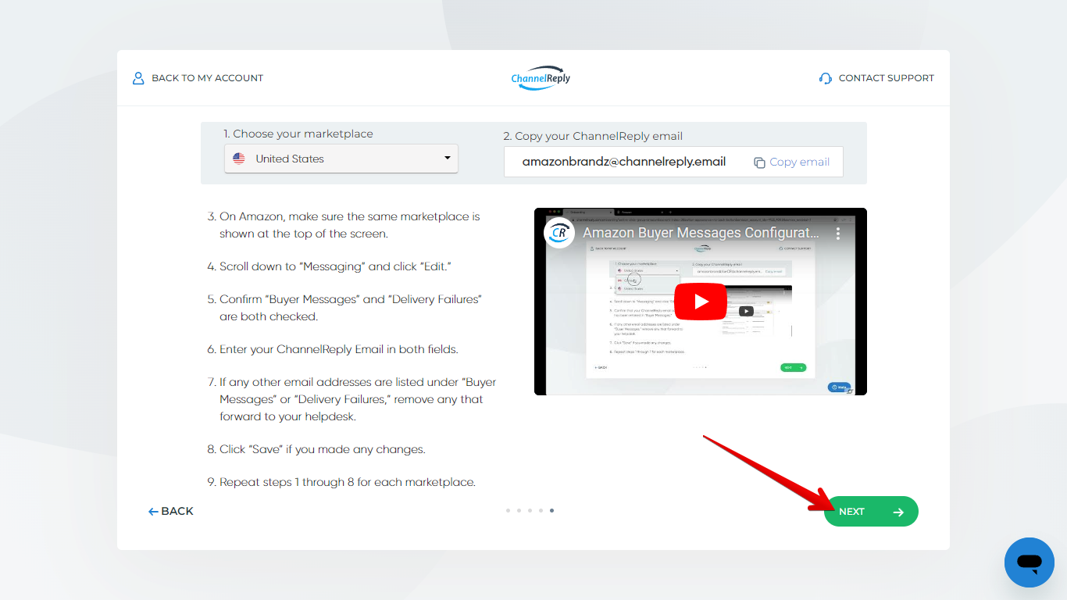Image resolution: width=1067 pixels, height=600 pixels.
Task: Click the Contact Support headset icon
Action: [826, 78]
